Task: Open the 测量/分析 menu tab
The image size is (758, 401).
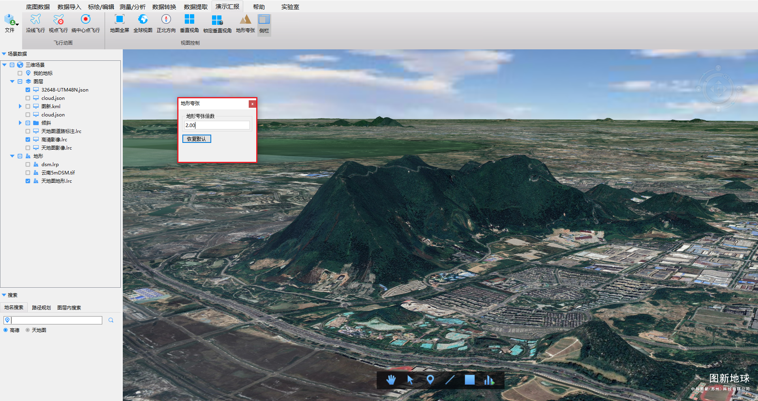Action: pos(133,7)
